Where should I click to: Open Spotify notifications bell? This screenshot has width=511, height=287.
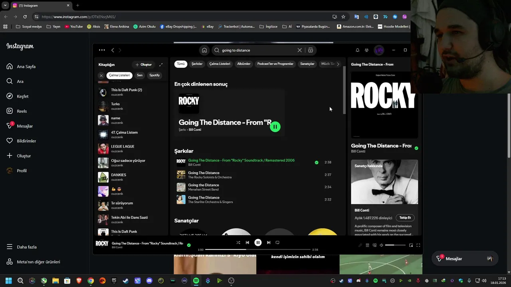tap(357, 50)
